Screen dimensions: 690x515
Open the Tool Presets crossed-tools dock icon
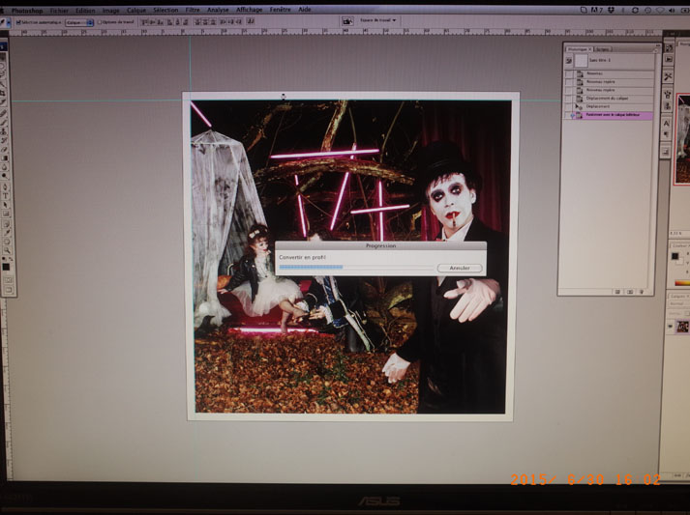[668, 76]
